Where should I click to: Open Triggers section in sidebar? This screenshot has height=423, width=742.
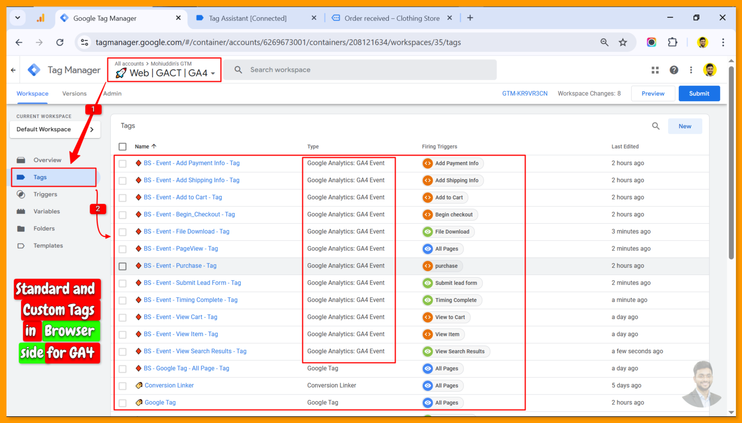click(45, 194)
